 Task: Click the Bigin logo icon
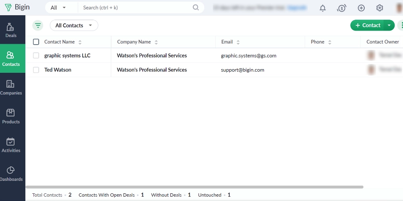[8, 7]
